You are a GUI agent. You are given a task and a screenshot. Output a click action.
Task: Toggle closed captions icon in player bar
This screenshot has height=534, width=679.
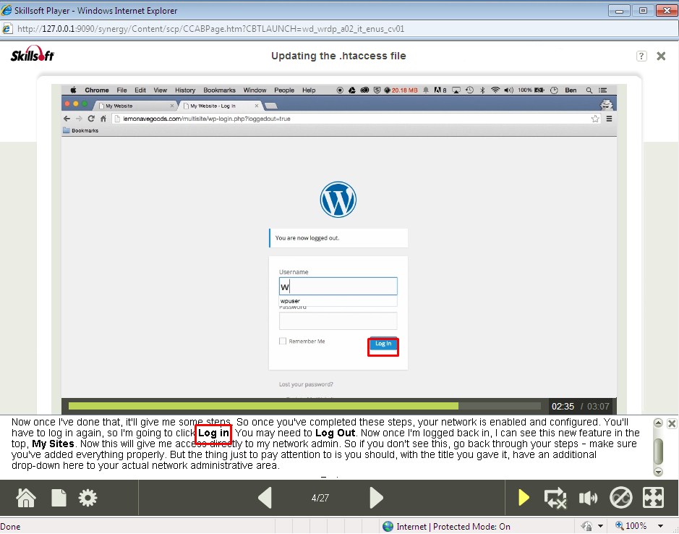[621, 498]
